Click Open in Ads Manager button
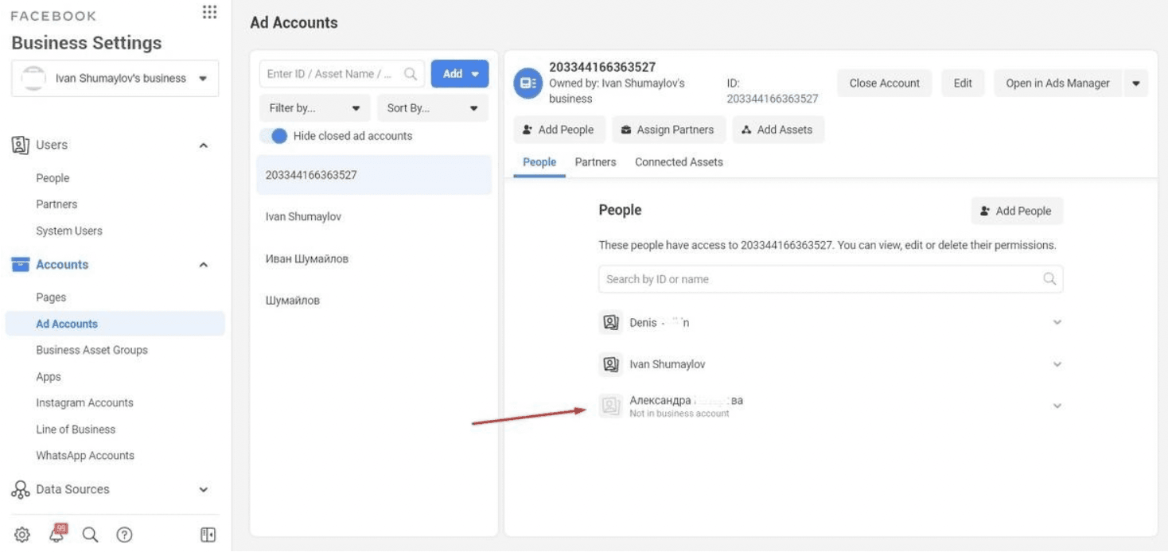This screenshot has height=552, width=1168. pyautogui.click(x=1057, y=84)
